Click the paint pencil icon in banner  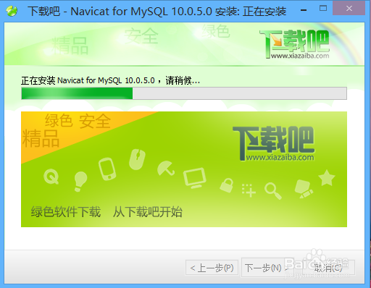(304, 189)
